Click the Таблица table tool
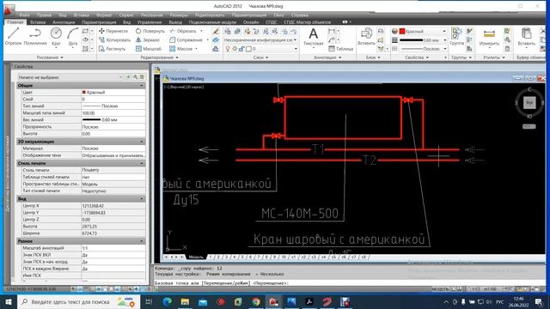 pos(341,49)
